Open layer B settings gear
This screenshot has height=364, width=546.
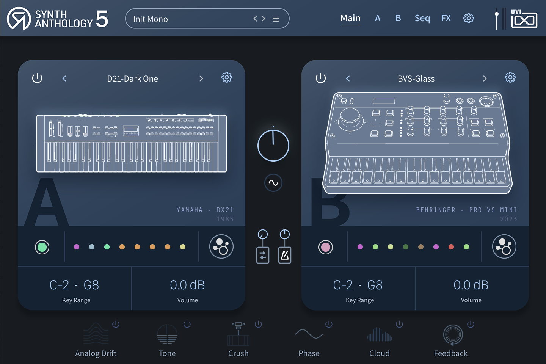point(510,78)
